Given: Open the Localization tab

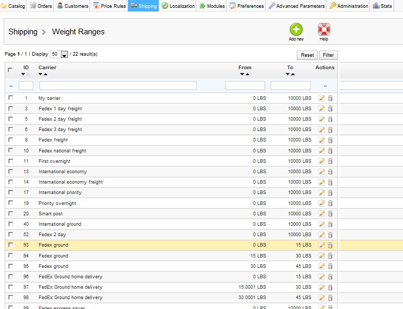Looking at the screenshot, I should point(178,6).
